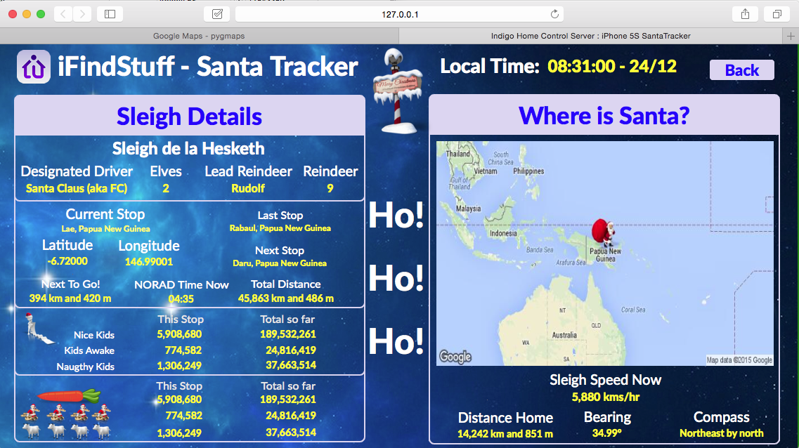
Task: Click compass value Northeast by north
Action: (722, 433)
